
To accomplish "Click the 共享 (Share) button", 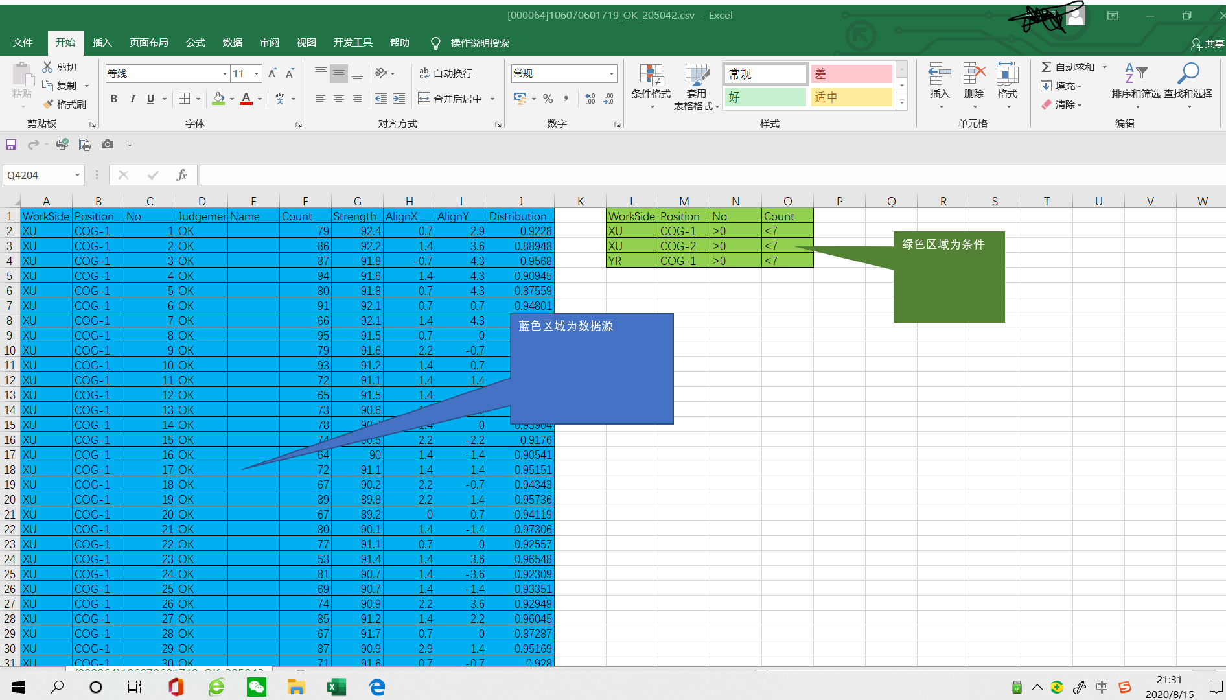I will 1207,43.
